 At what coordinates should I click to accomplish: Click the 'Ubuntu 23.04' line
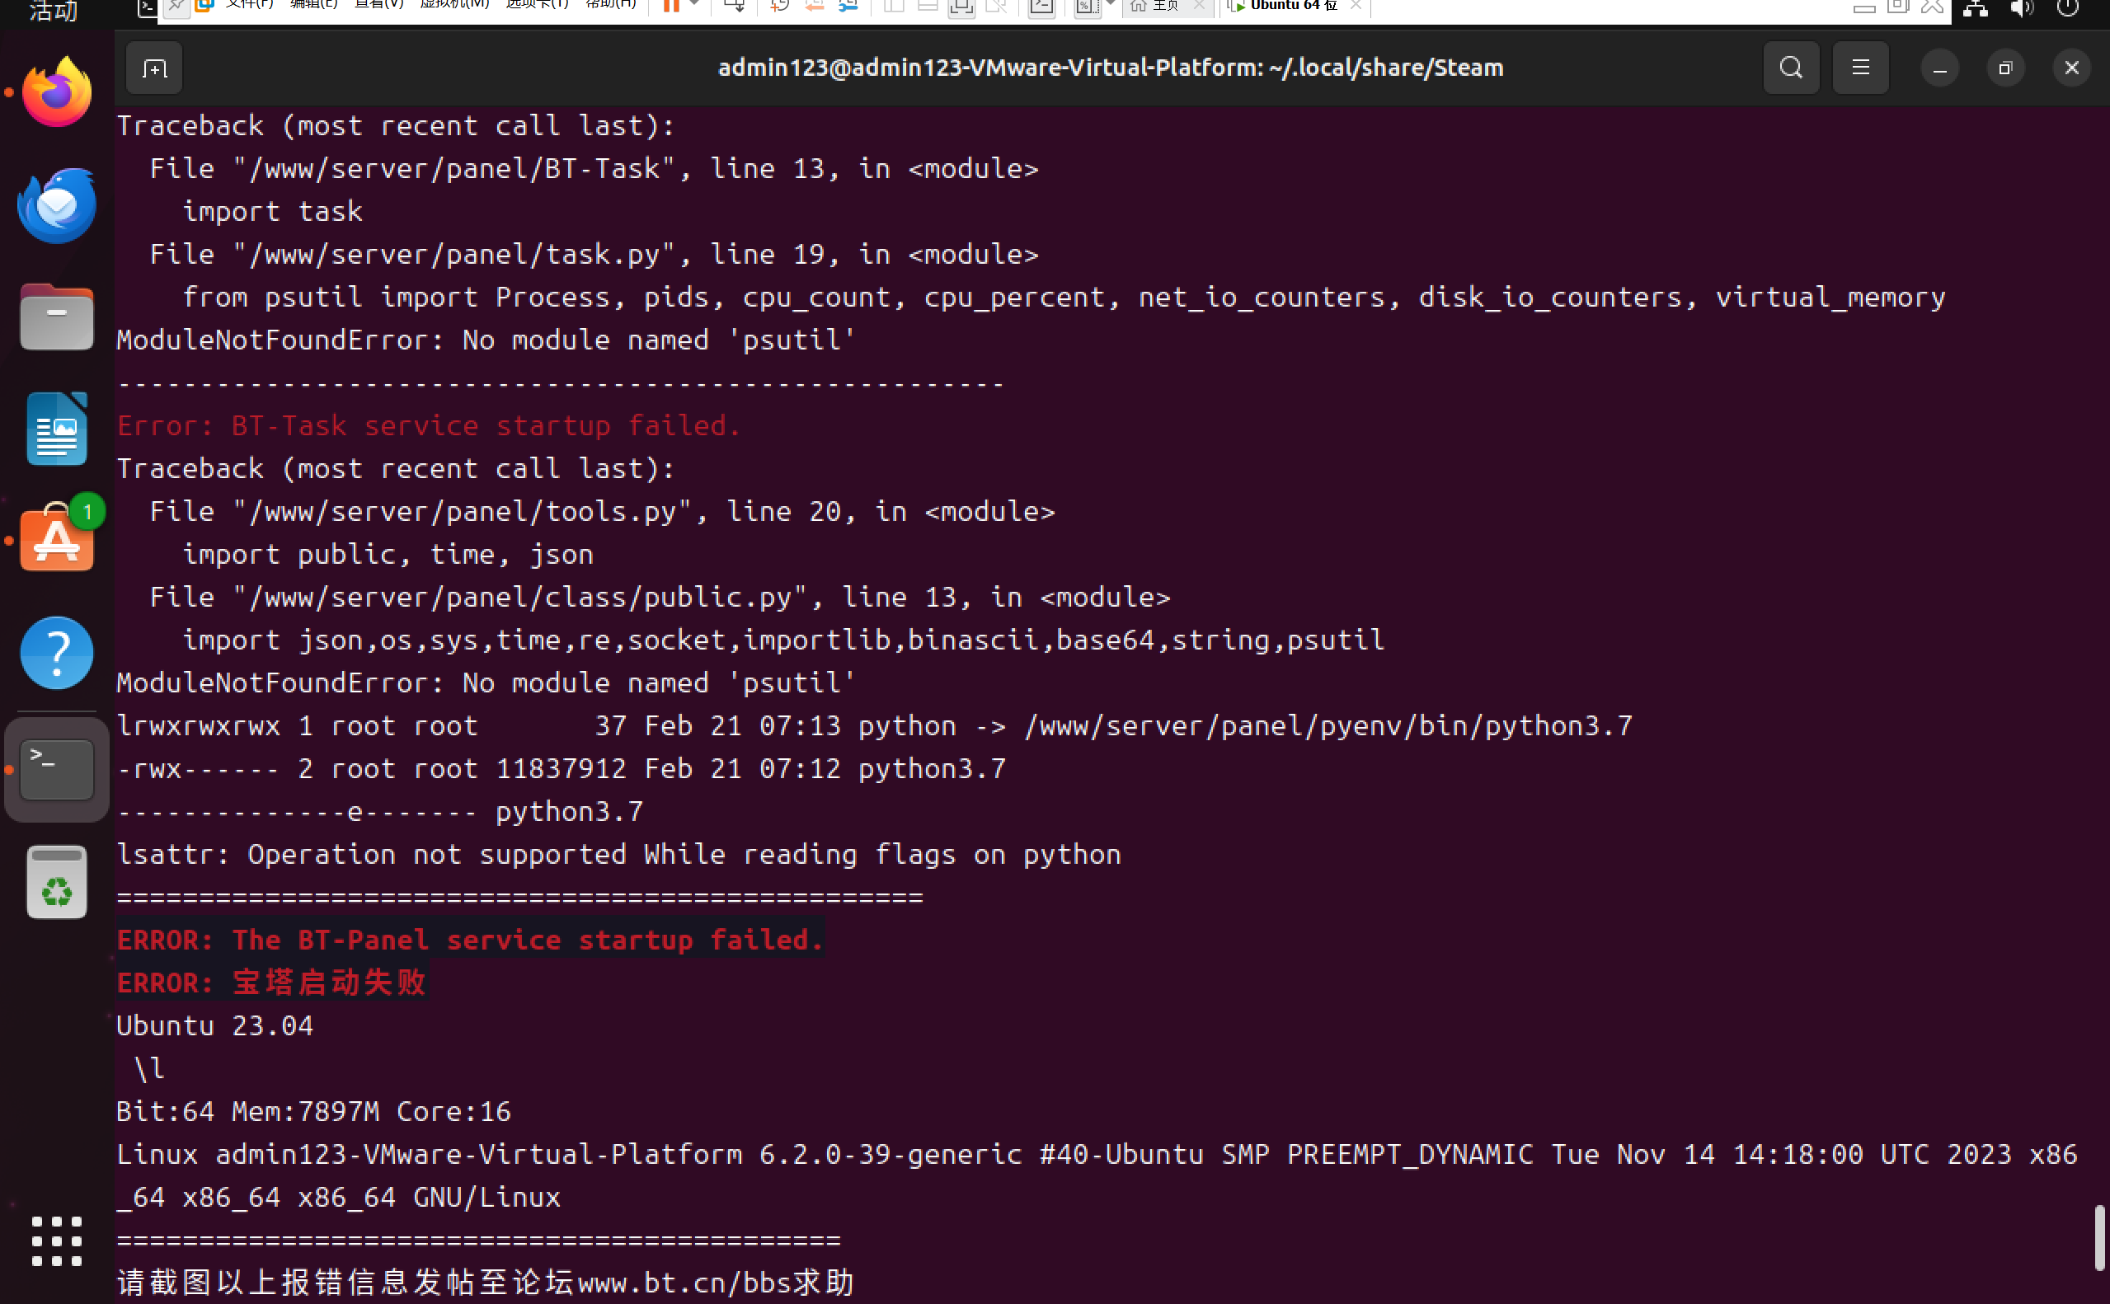(x=215, y=1025)
